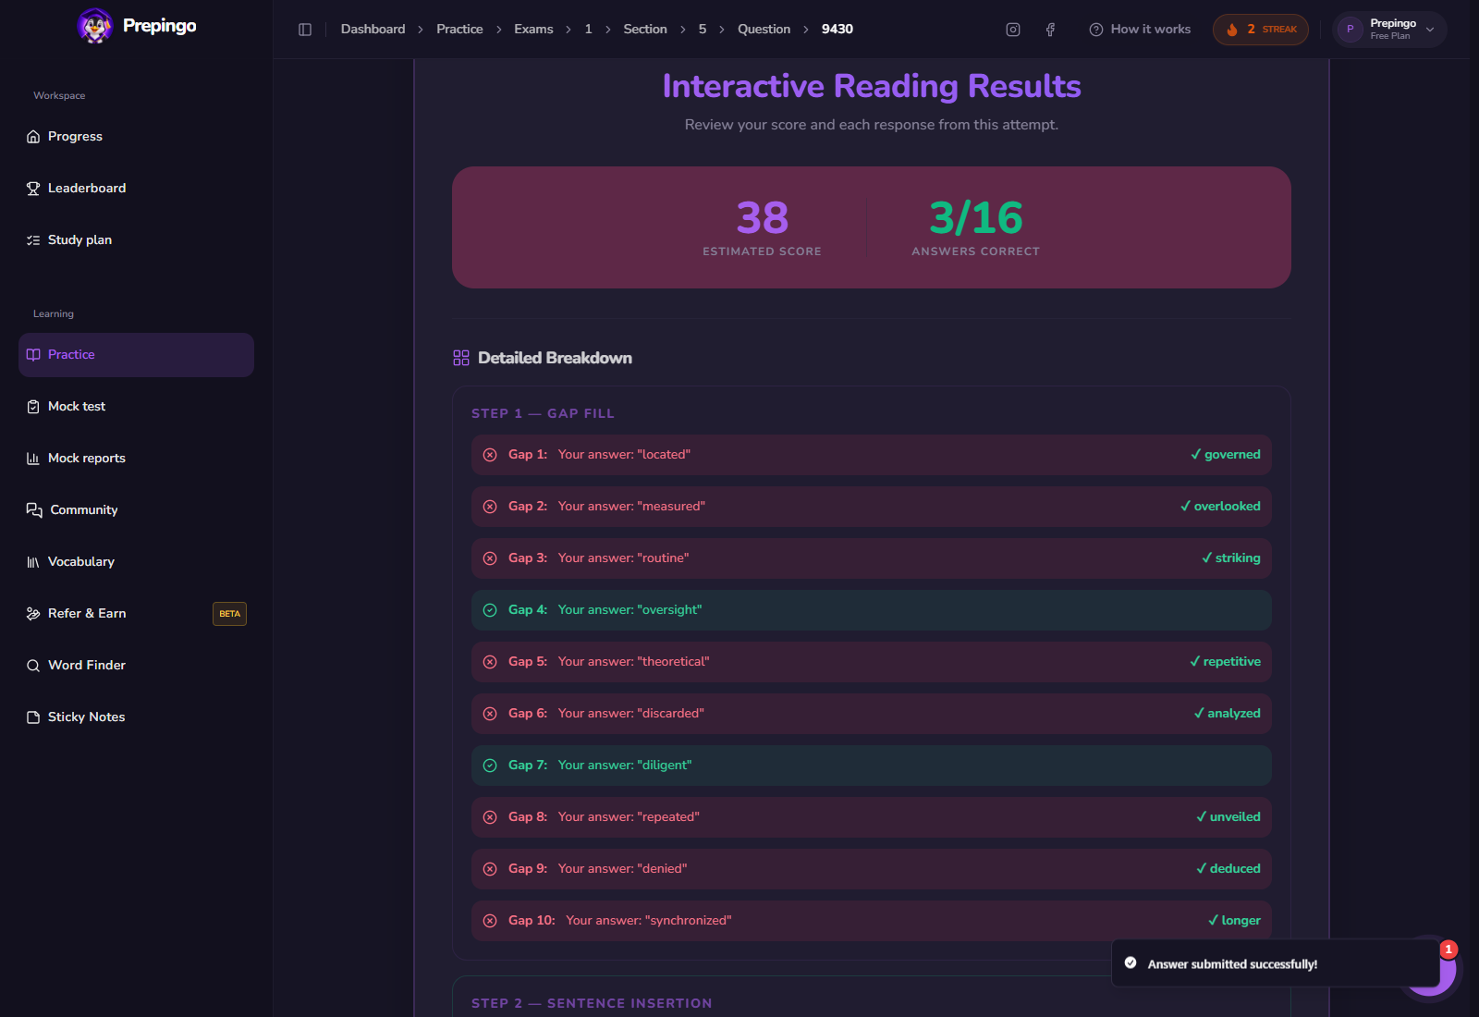Click the Word Finder magnifier icon
Viewport: 1479px width, 1017px height.
coord(33,666)
